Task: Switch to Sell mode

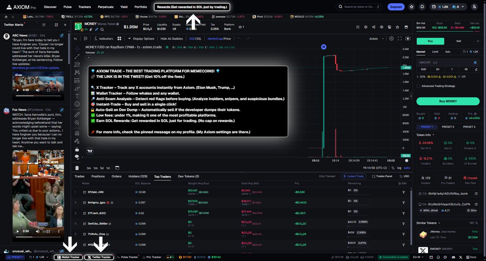Action: (459, 41)
